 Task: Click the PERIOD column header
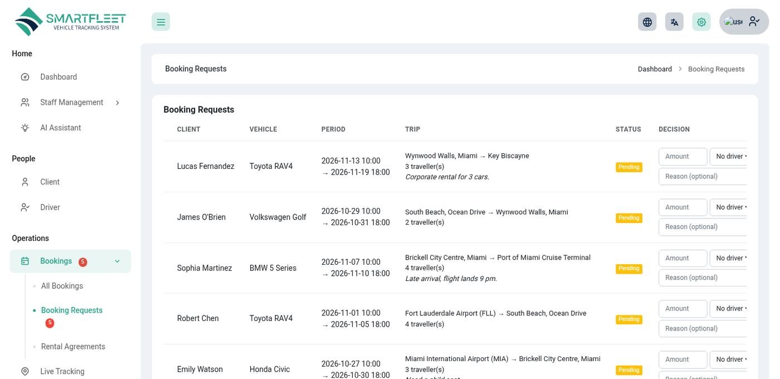[x=333, y=129]
